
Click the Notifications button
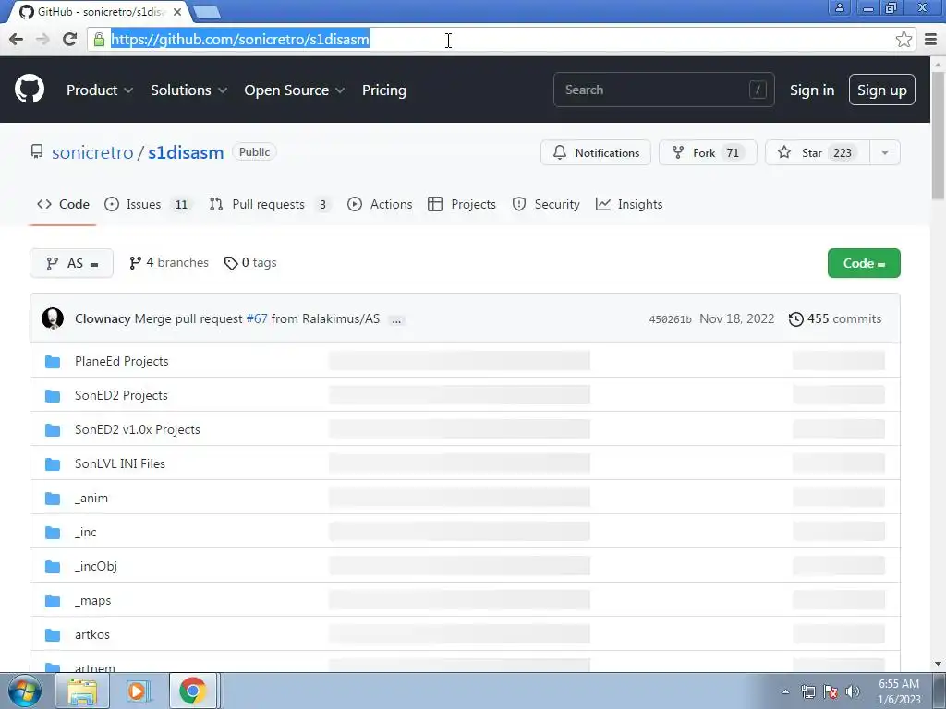pyautogui.click(x=596, y=152)
